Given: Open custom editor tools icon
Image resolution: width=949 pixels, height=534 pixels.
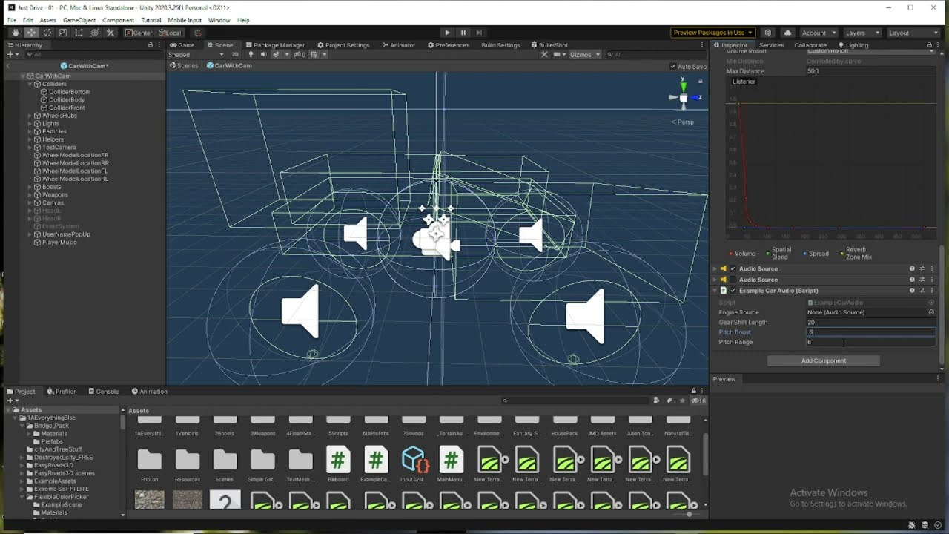Looking at the screenshot, I should click(110, 33).
